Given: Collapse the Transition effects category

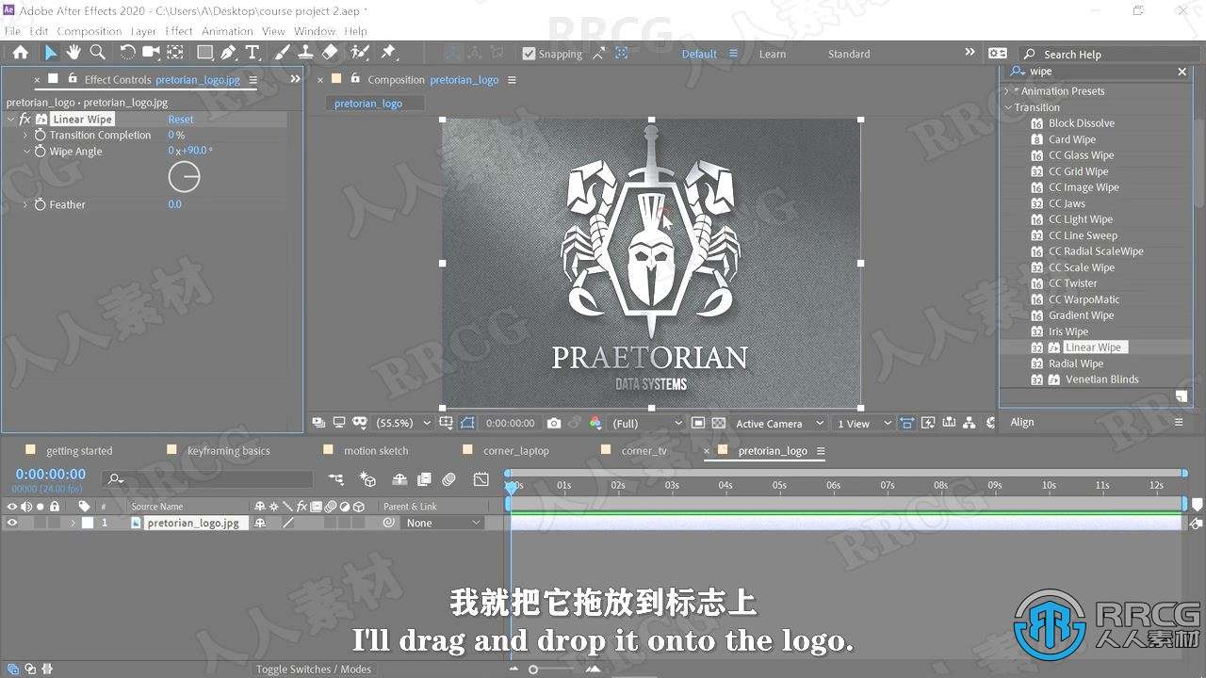Looking at the screenshot, I should [x=1008, y=107].
